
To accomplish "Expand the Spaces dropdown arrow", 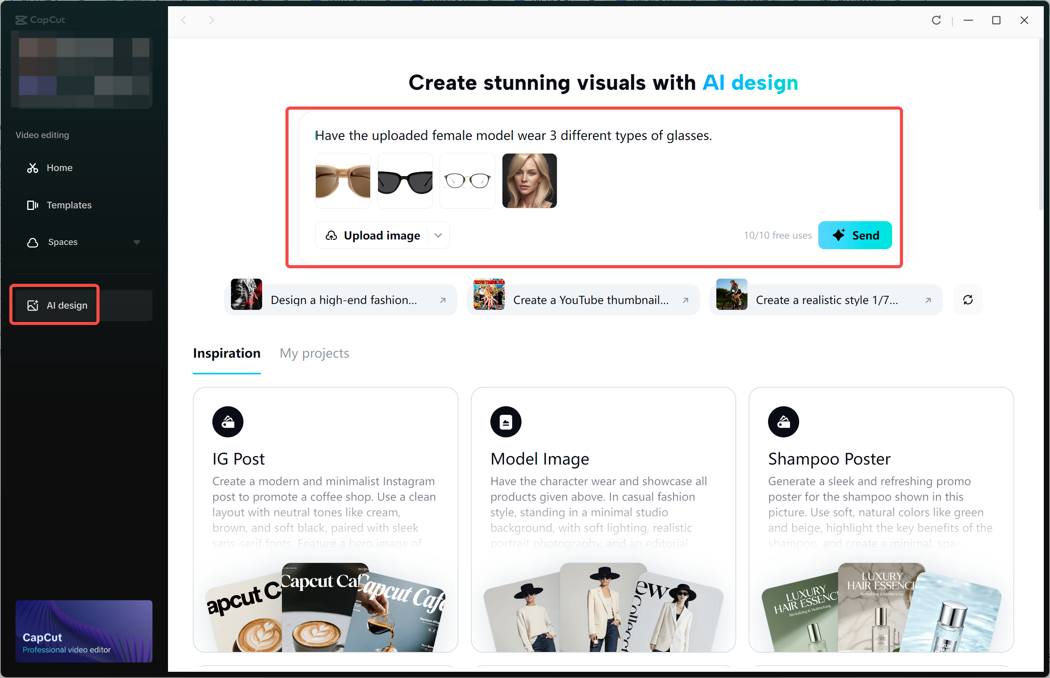I will (x=136, y=243).
